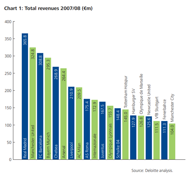Image resolution: width=193 pixels, height=175 pixels.
Task: Select the green bar labeled 126.8
Action: click(x=141, y=137)
